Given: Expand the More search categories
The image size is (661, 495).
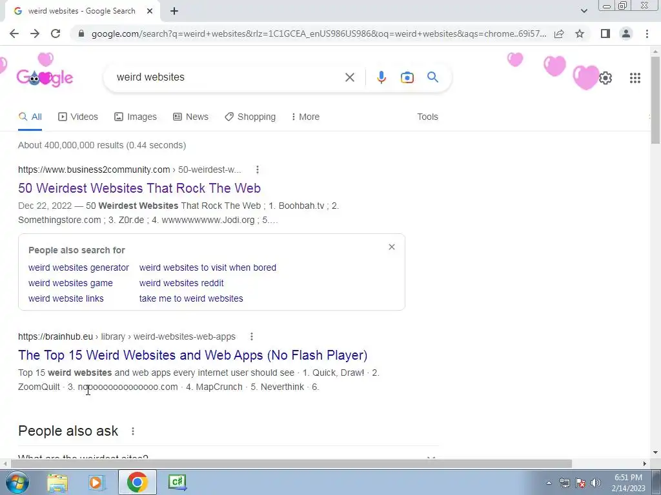Looking at the screenshot, I should 305,117.
